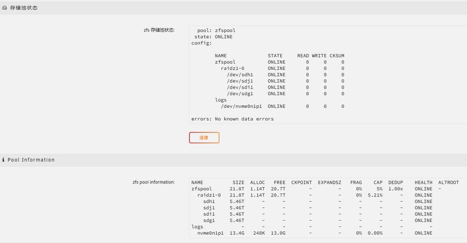The image size is (467, 243).
Task: Click the FRAG column header
Action: (356, 182)
